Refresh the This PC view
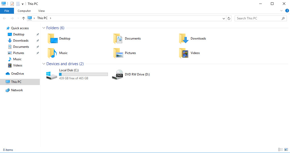Image resolution: width=290 pixels, height=153 pixels. click(x=229, y=18)
